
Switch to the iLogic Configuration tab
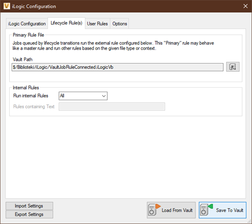point(27,23)
